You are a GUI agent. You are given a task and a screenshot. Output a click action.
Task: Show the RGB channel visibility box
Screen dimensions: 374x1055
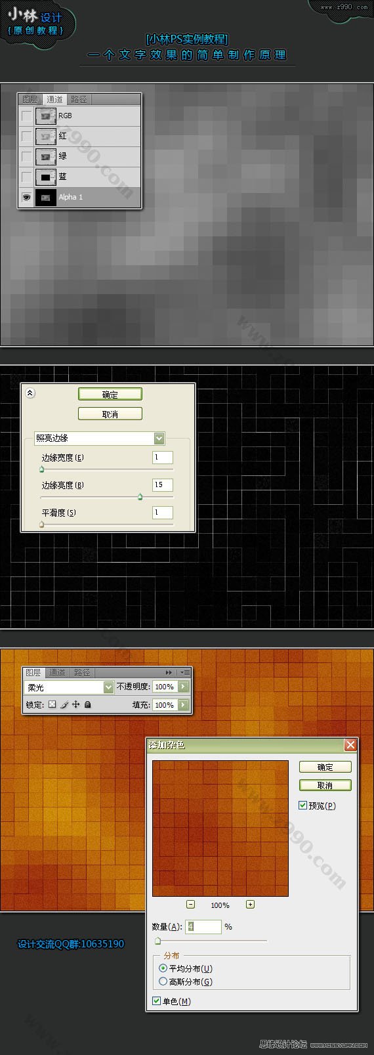pos(26,116)
